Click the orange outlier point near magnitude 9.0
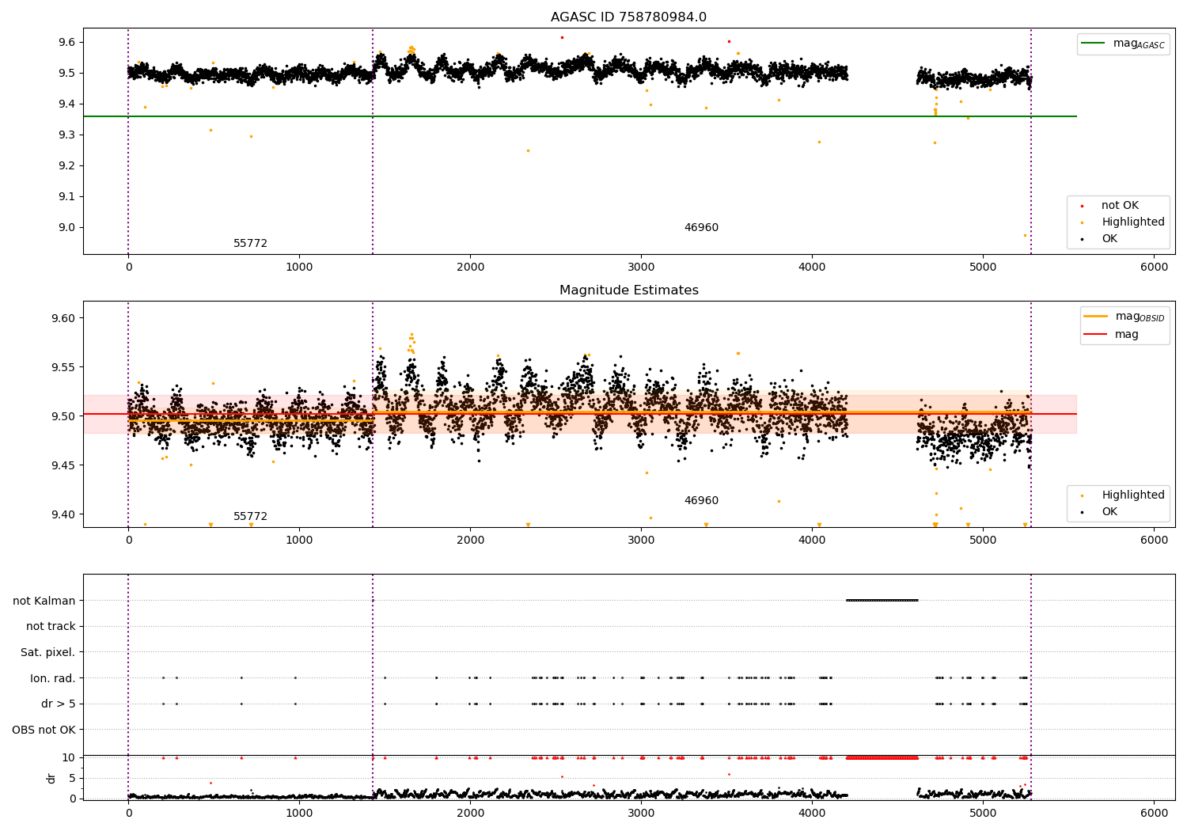This screenshot has height=831, width=1187. pos(1025,235)
